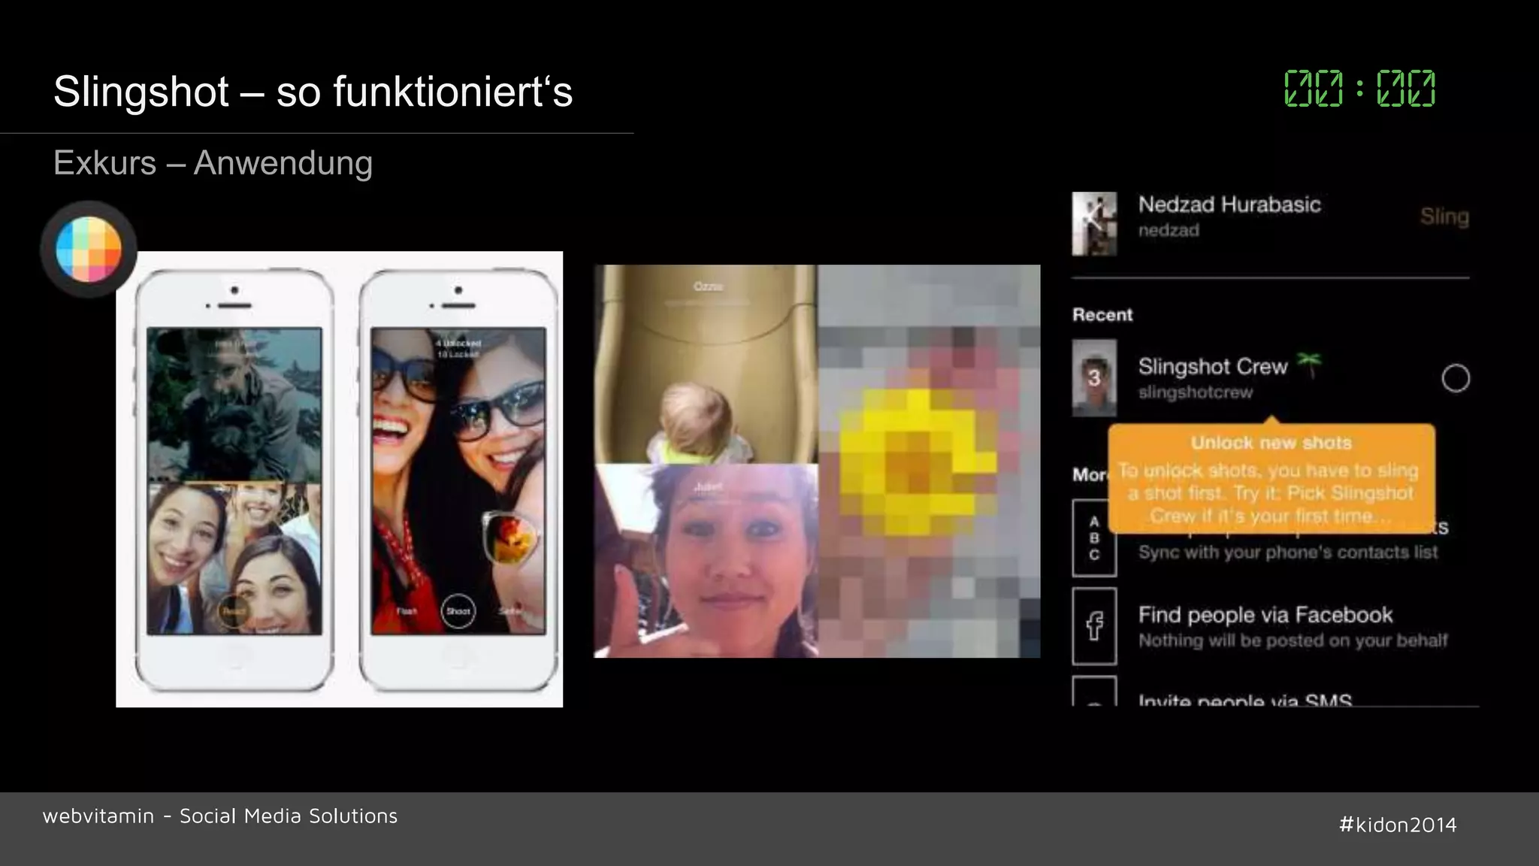Click the ABC contacts sync icon
Viewport: 1539px width, 866px height.
coord(1094,538)
